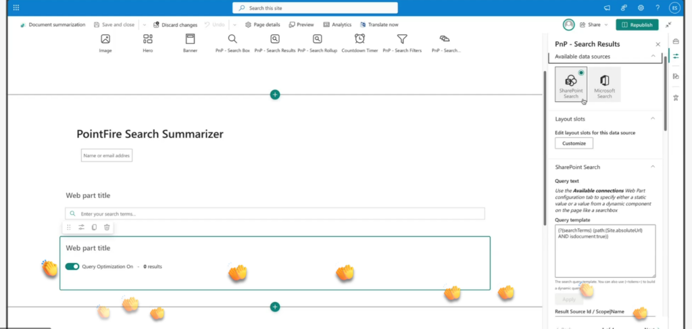Open the settings gear icon
The image size is (692, 329).
[x=641, y=8]
